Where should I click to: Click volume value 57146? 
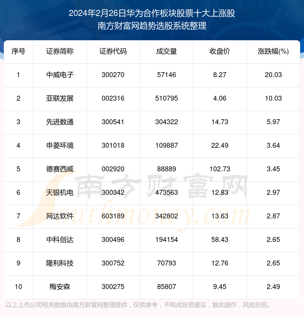point(166,75)
